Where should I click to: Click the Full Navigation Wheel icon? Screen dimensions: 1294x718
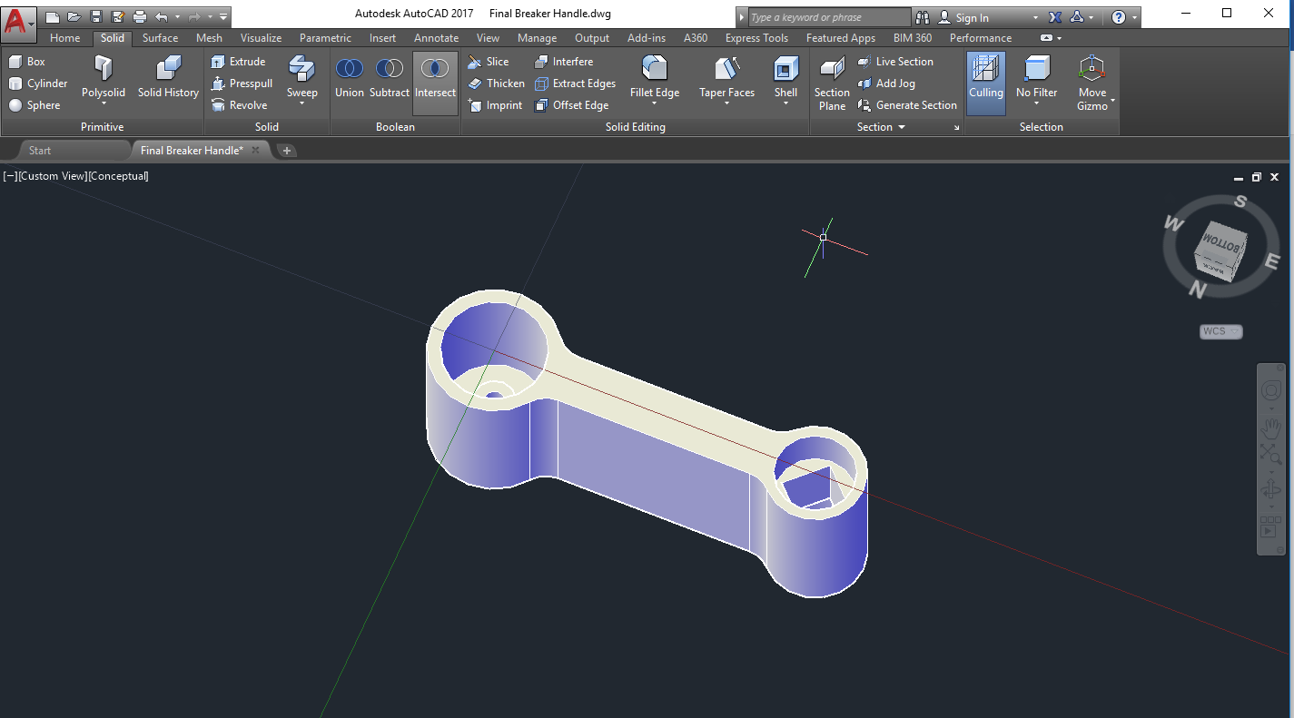tap(1270, 391)
